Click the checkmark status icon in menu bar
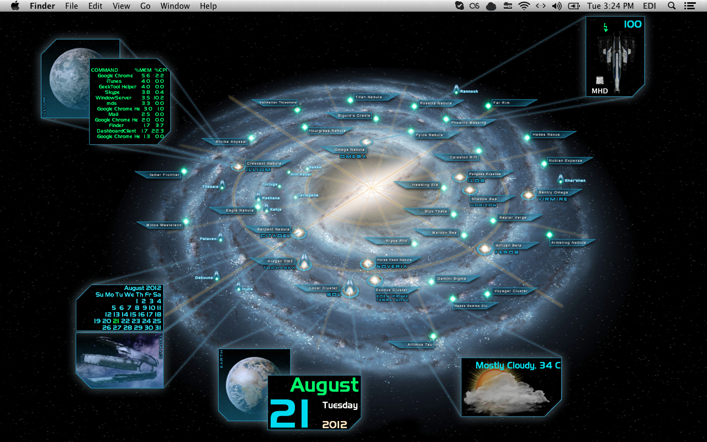This screenshot has height=442, width=707. 459,6
